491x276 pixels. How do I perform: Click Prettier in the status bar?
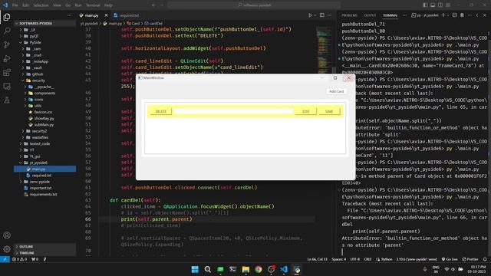(x=470, y=259)
